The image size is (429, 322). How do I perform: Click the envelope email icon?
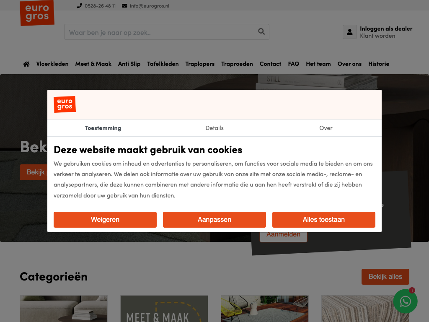124,6
